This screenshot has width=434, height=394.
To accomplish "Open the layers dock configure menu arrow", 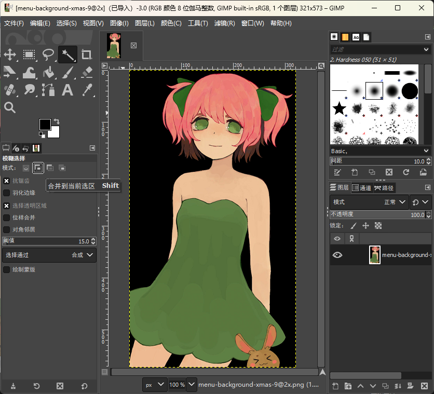I will 428,187.
